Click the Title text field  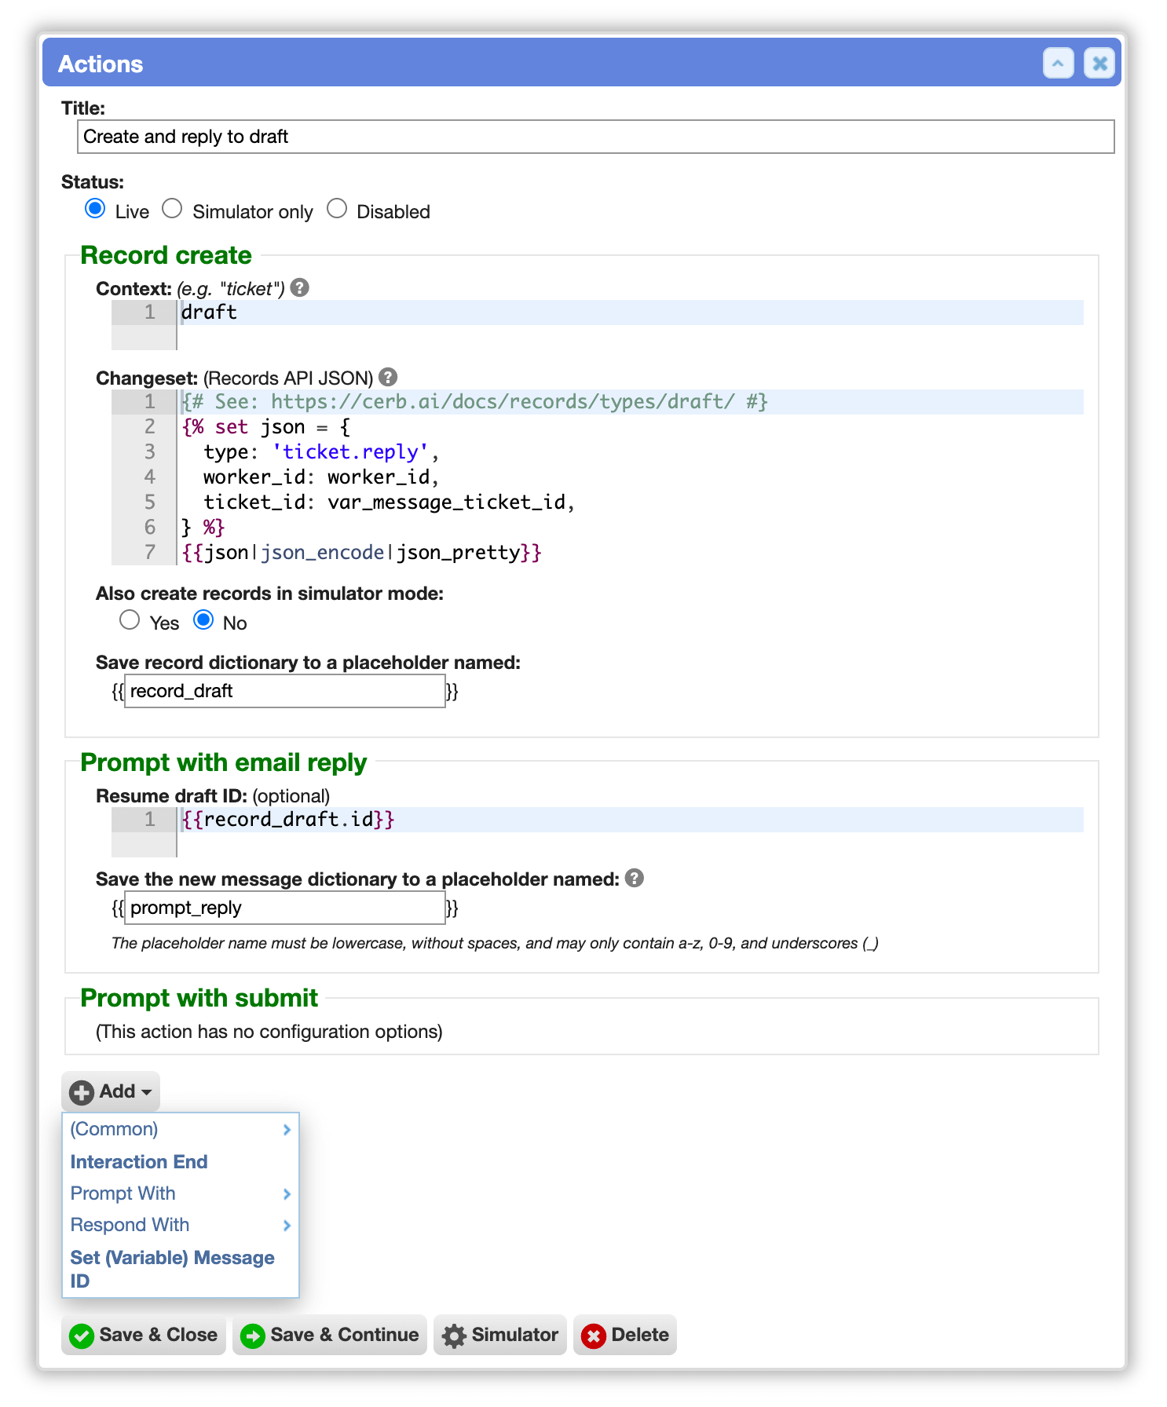(x=596, y=137)
